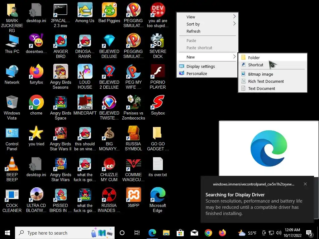Create a new Rich Text Document
The height and width of the screenshot is (239, 319).
(273, 81)
